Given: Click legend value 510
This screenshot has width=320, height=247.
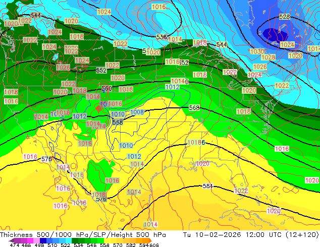Looking at the screenshot, I should click(52, 245).
